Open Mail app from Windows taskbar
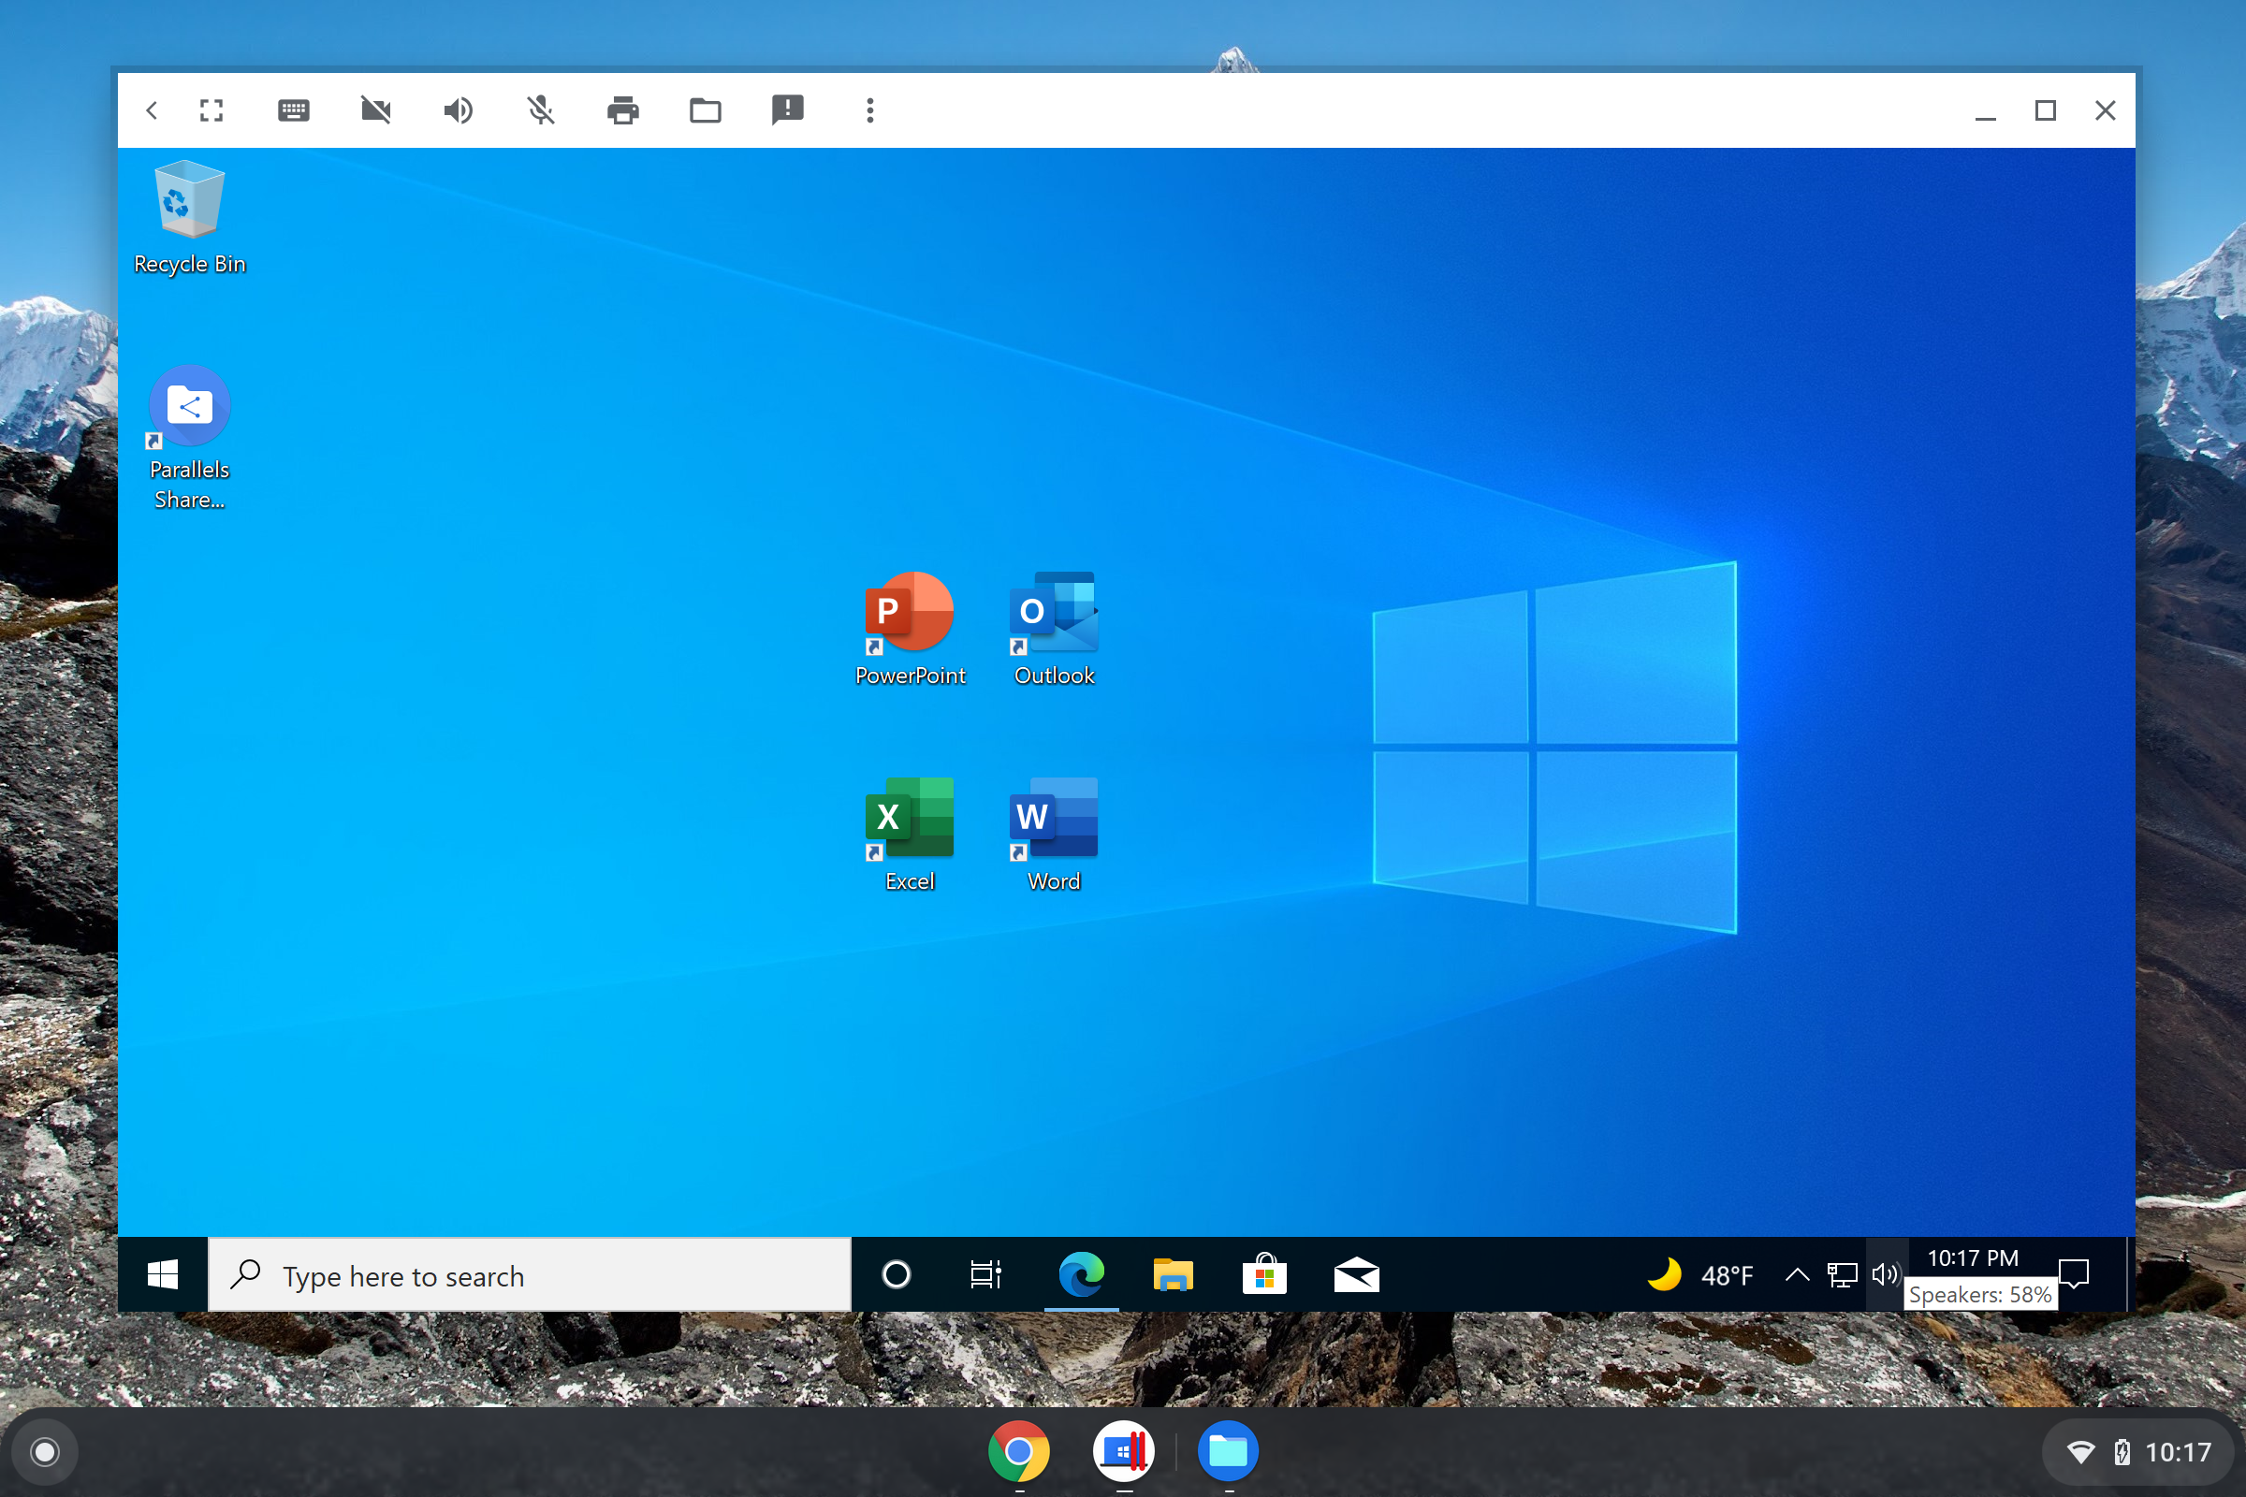The width and height of the screenshot is (2246, 1497). coord(1357,1274)
